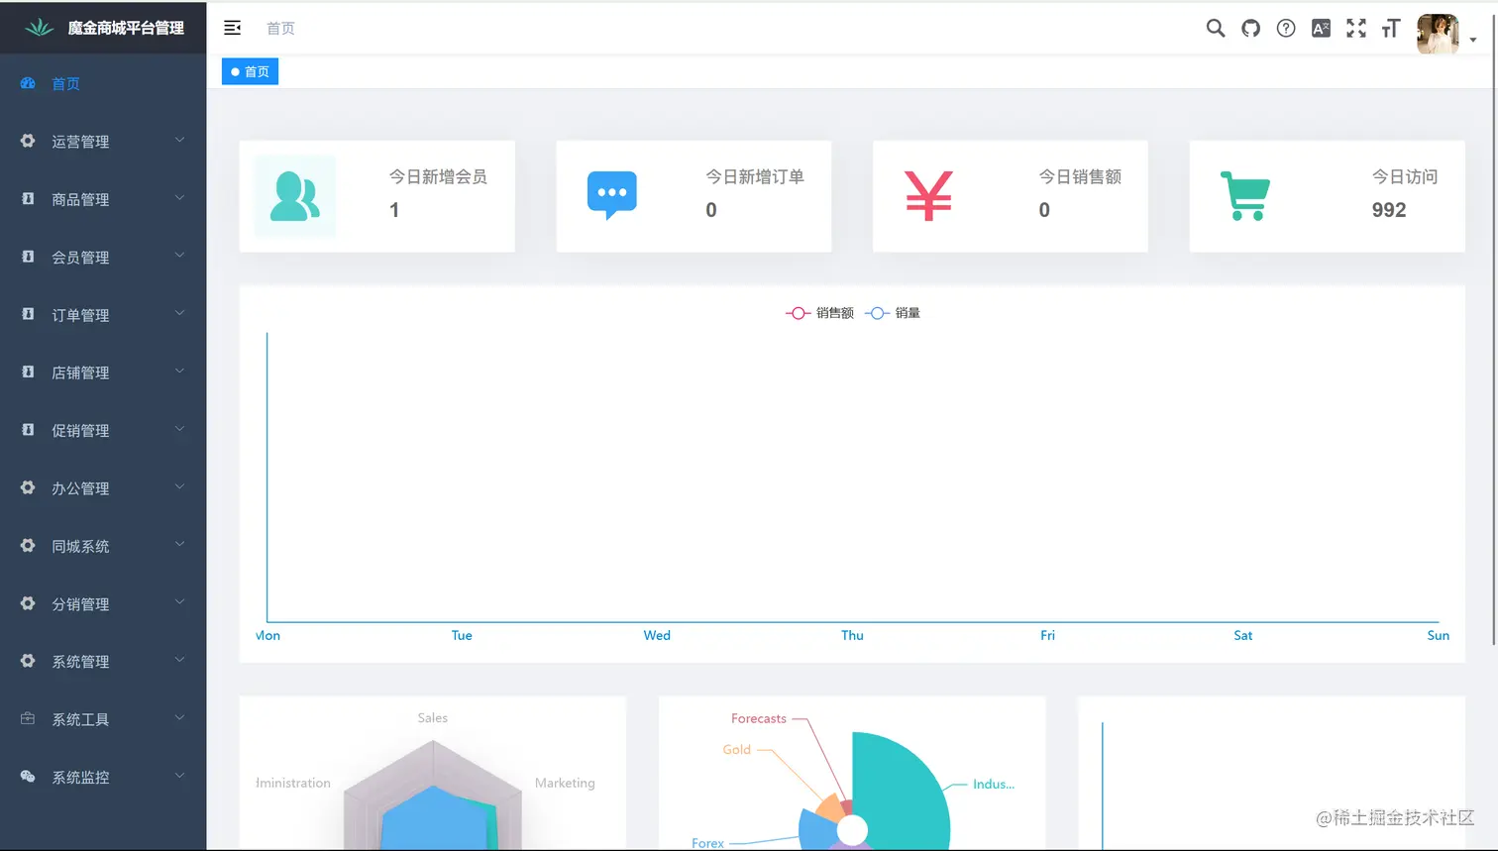Image resolution: width=1498 pixels, height=851 pixels.
Task: Select 首页 in the sidebar menu
Action: pyautogui.click(x=103, y=83)
